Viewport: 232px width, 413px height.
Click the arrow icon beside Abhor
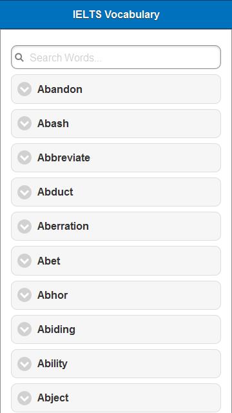point(24,295)
